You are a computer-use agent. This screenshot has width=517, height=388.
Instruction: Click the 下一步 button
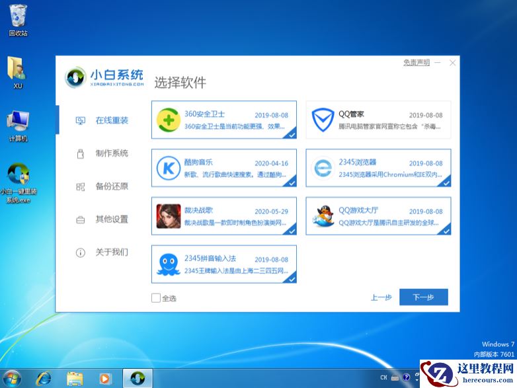point(424,297)
